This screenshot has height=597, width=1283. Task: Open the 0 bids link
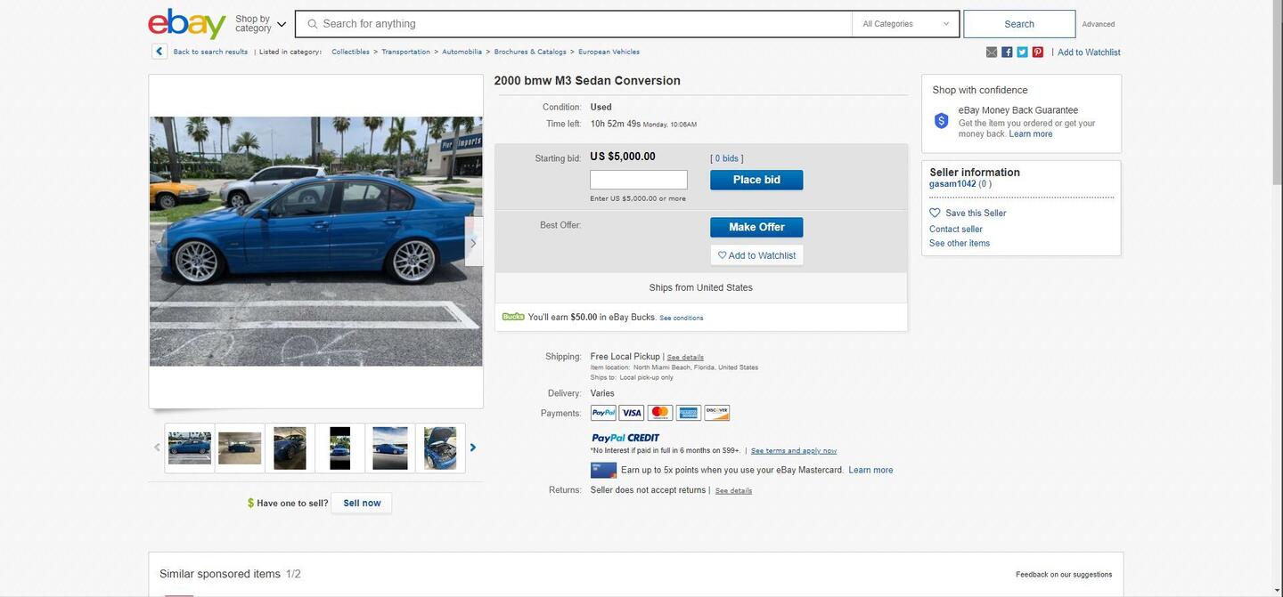(x=727, y=158)
